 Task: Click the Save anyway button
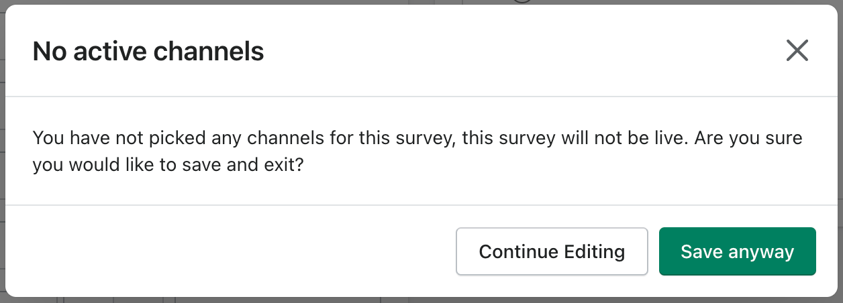click(x=737, y=251)
